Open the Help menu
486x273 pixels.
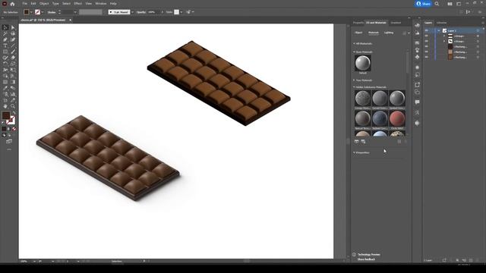coord(113,4)
